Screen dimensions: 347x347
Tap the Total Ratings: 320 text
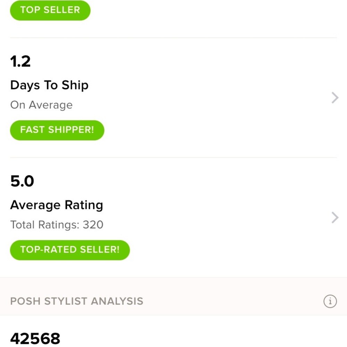57,225
